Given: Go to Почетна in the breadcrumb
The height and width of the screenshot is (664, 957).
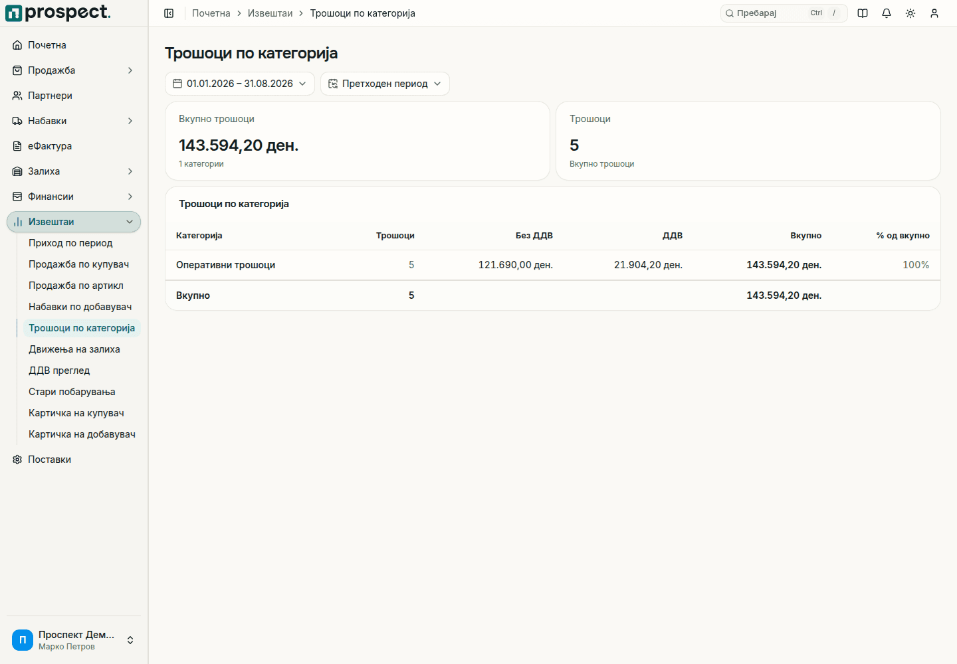Looking at the screenshot, I should (x=211, y=13).
